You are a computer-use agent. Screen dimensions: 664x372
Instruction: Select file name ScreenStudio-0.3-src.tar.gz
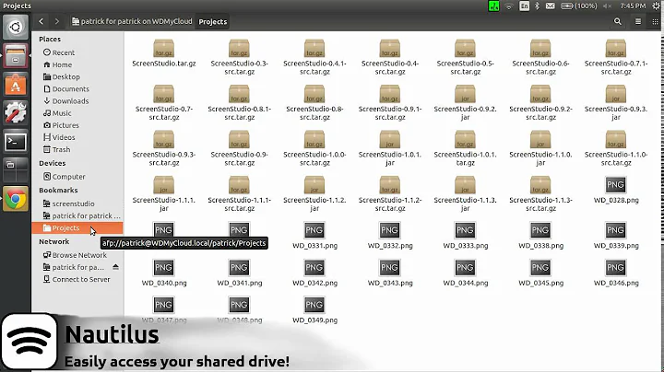tap(239, 67)
